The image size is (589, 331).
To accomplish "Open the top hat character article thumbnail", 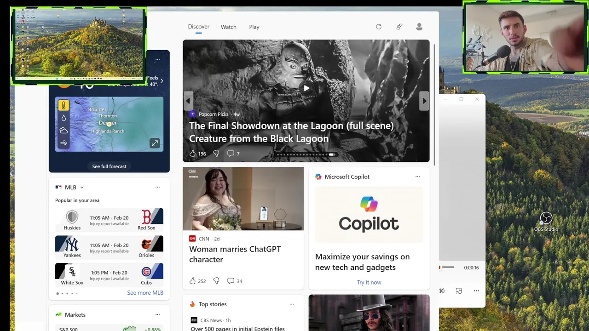I will click(369, 313).
